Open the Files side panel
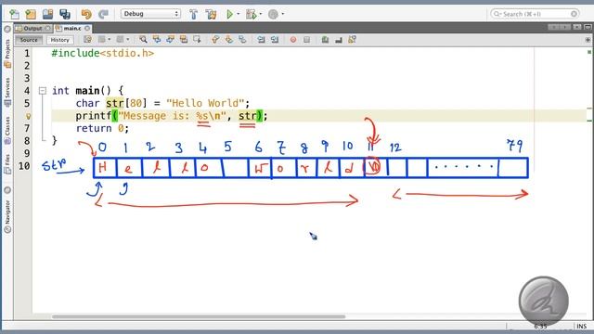The image size is (594, 334). (x=7, y=164)
